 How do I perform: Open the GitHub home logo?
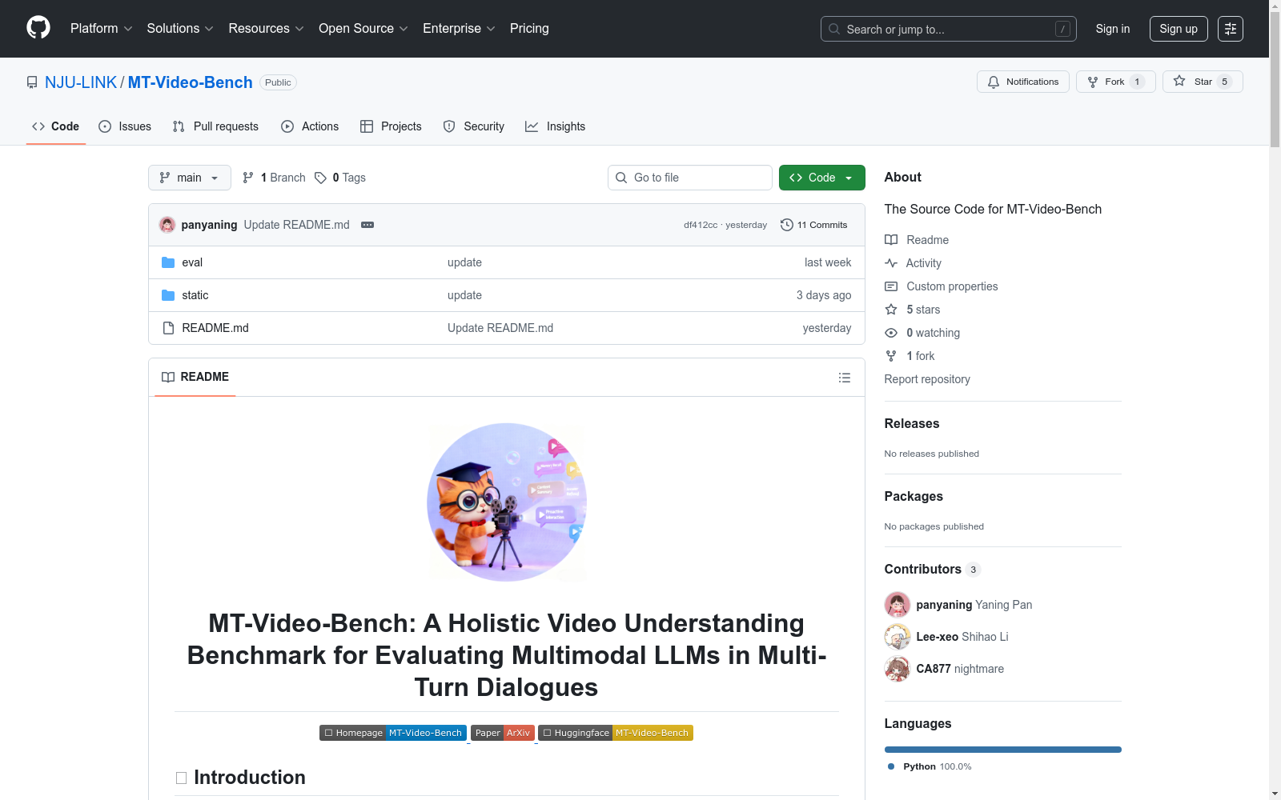(x=38, y=28)
